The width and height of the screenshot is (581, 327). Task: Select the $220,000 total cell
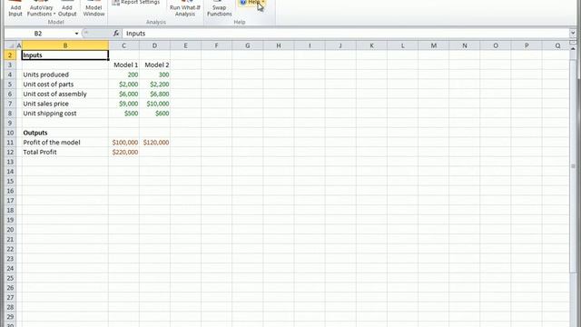124,152
